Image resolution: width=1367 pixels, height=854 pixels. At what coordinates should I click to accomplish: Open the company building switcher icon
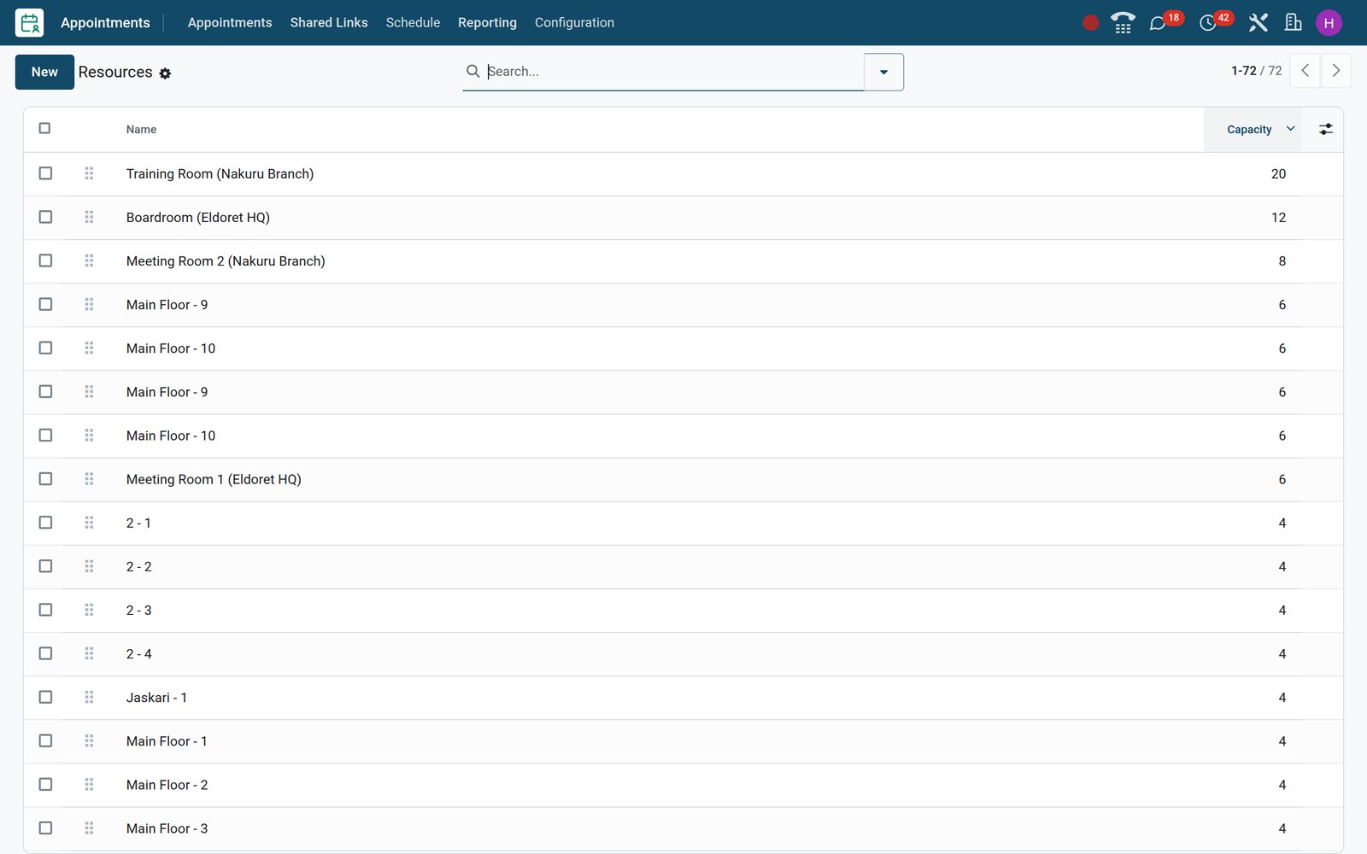coord(1293,23)
